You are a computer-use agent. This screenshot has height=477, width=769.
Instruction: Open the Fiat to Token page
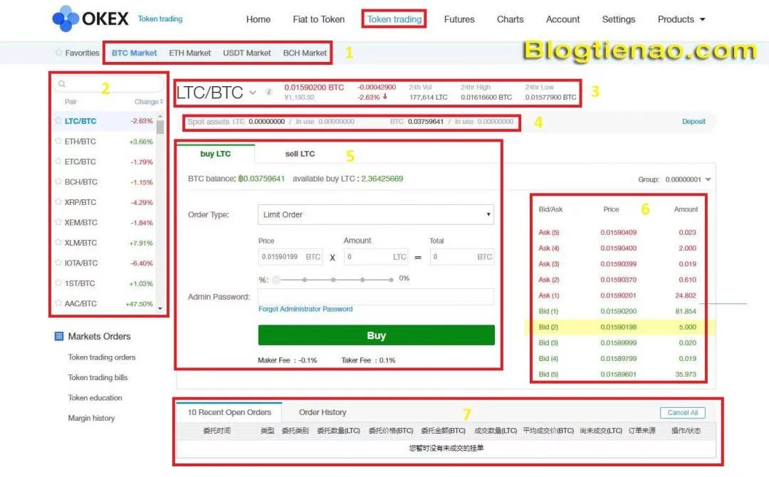[x=319, y=19]
